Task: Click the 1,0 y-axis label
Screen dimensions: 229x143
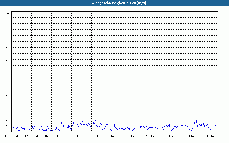Action: click(x=8, y=126)
